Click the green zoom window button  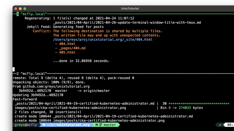pyautogui.click(x=25, y=9)
